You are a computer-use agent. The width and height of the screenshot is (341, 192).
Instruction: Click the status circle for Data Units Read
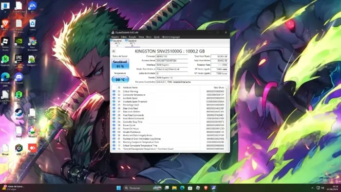[114, 108]
